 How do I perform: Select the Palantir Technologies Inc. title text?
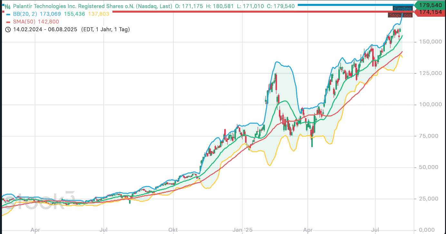[93, 6]
